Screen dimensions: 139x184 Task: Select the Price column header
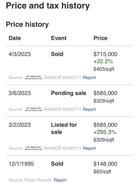click(x=100, y=38)
